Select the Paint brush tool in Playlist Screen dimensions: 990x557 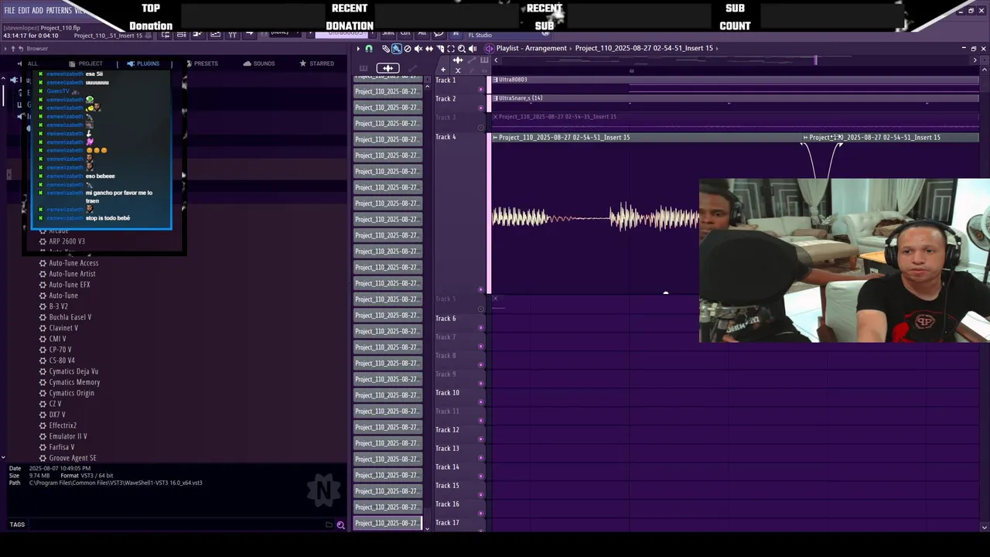396,49
